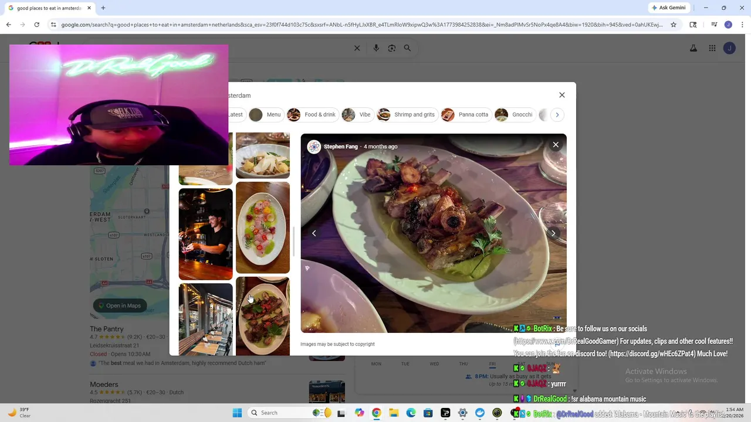Submit search with magnifier icon
The width and height of the screenshot is (751, 422).
click(x=407, y=48)
